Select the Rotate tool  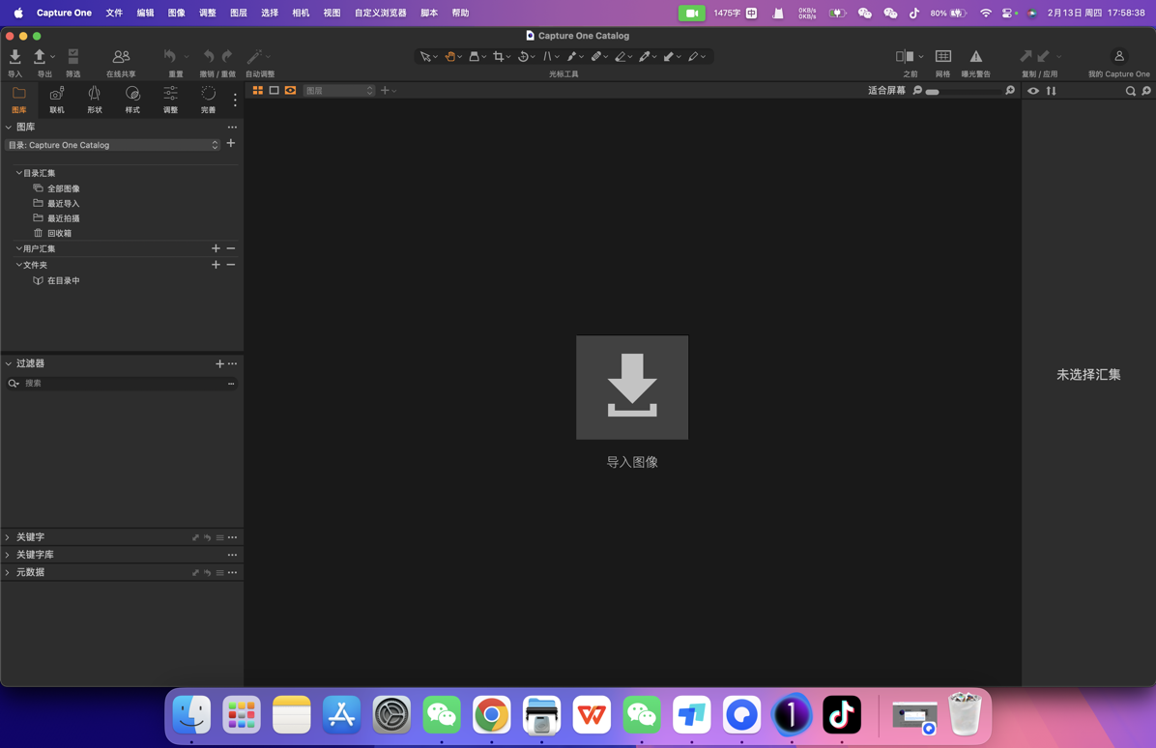coord(525,56)
